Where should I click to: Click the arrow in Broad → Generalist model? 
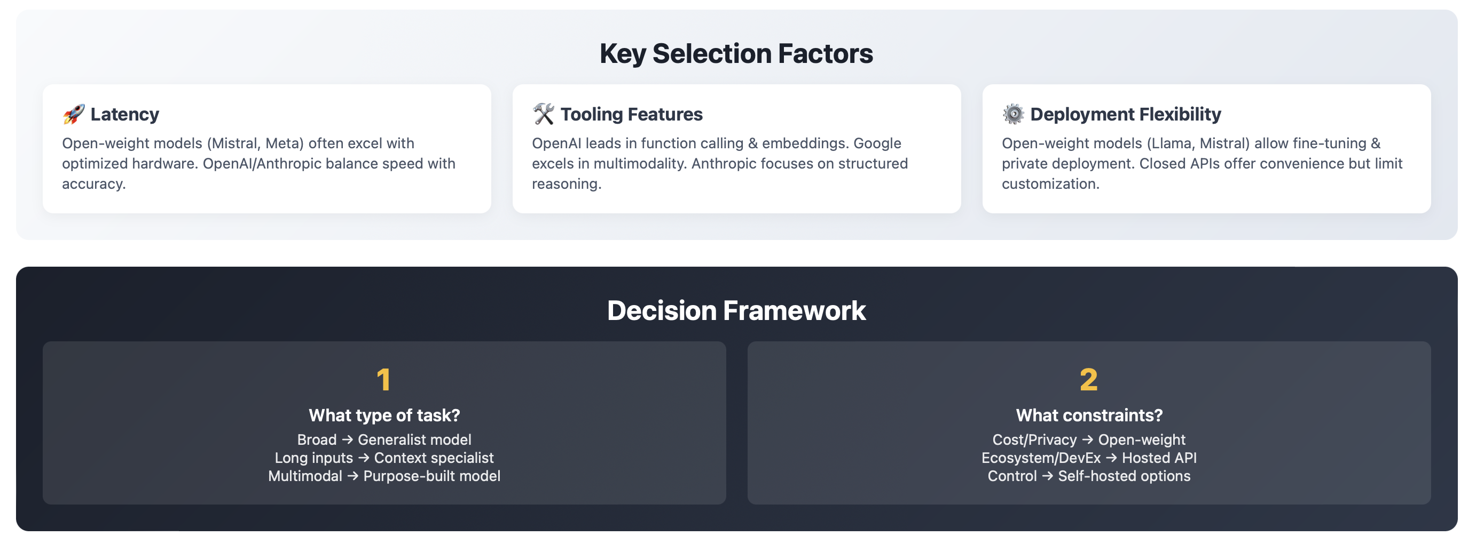tap(347, 440)
